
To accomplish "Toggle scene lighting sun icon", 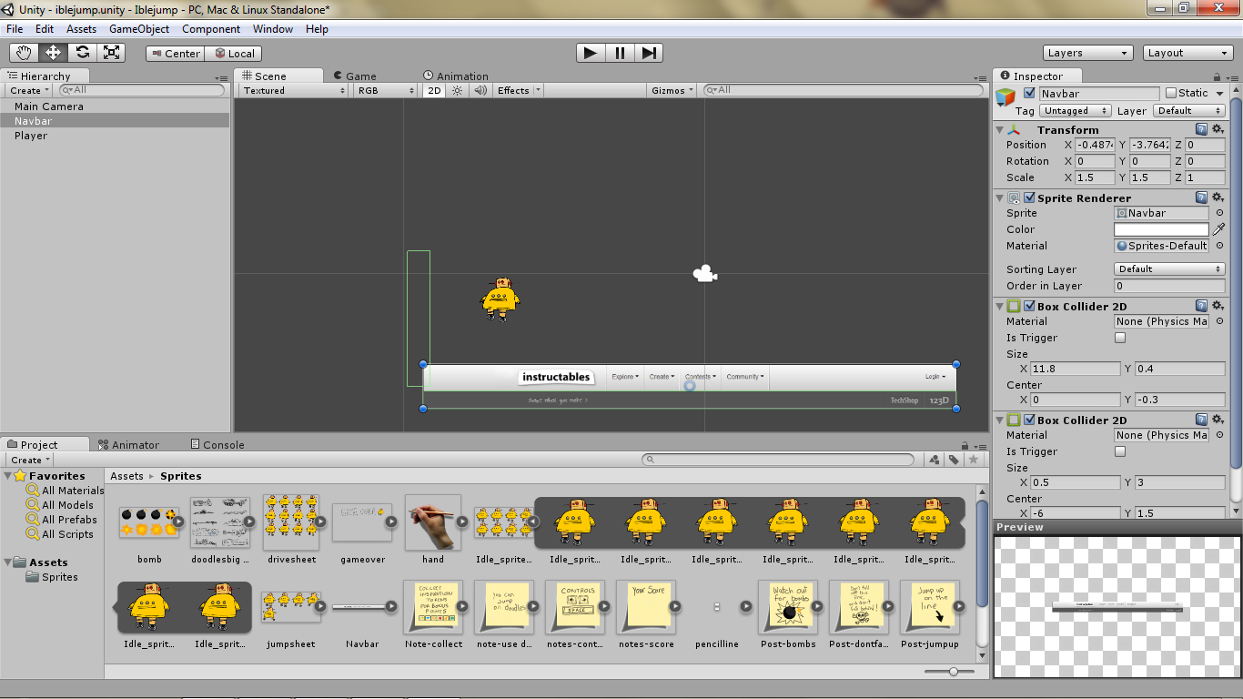I will pos(458,90).
